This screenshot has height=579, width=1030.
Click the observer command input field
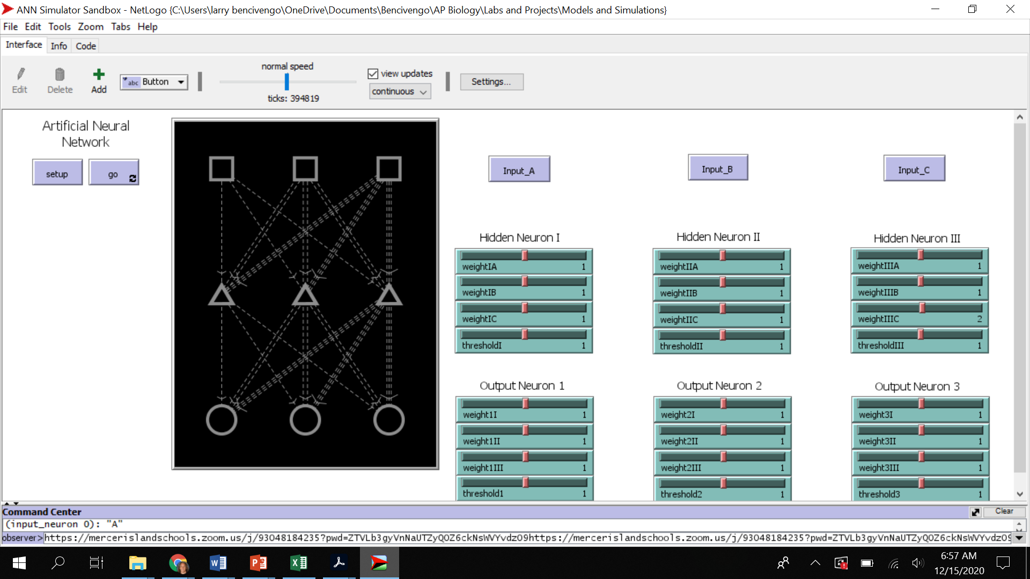tap(526, 538)
